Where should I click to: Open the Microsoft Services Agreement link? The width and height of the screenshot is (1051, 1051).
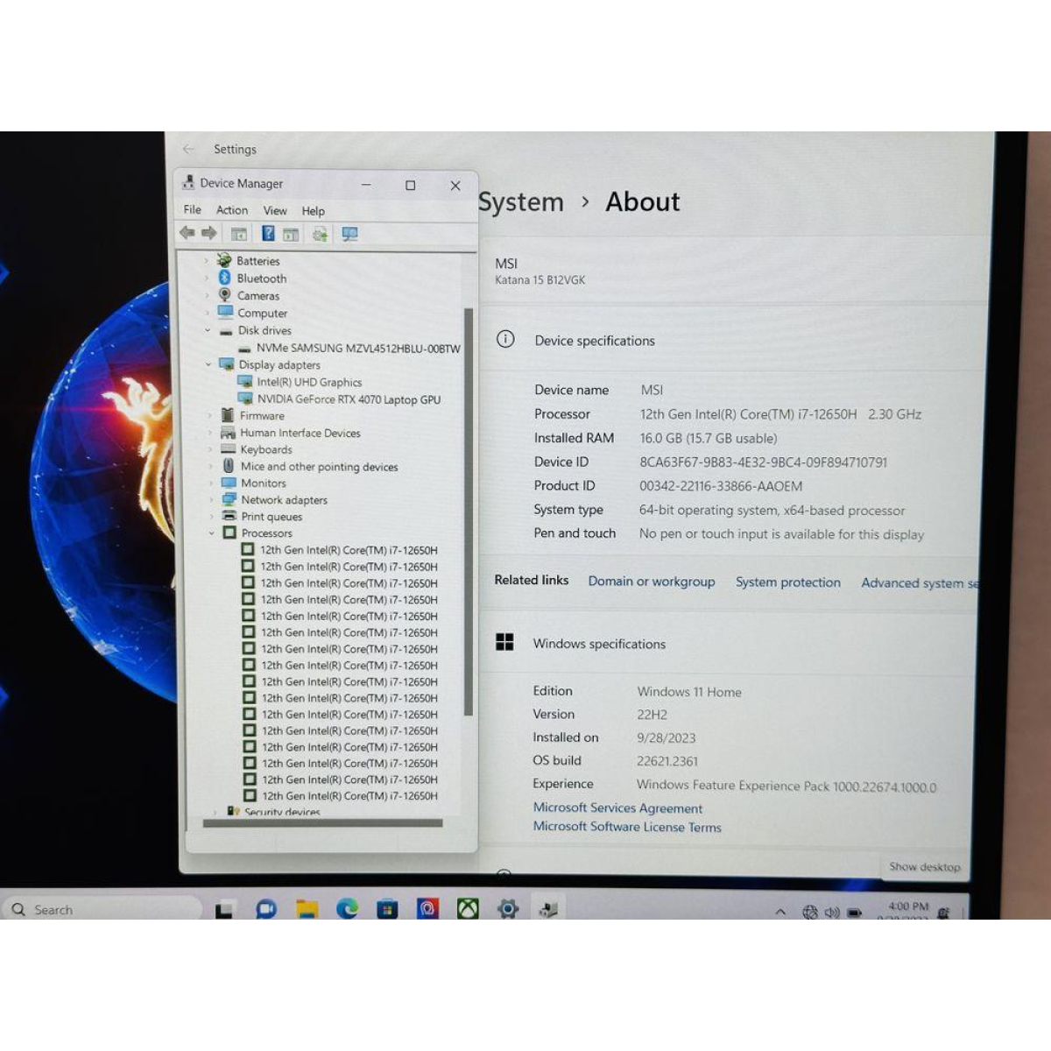pyautogui.click(x=617, y=808)
